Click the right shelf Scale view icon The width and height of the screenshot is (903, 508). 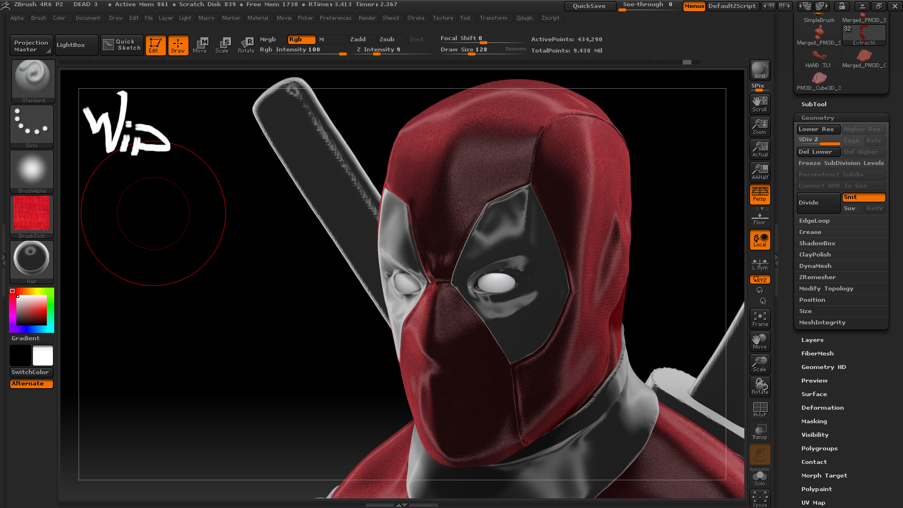760,364
